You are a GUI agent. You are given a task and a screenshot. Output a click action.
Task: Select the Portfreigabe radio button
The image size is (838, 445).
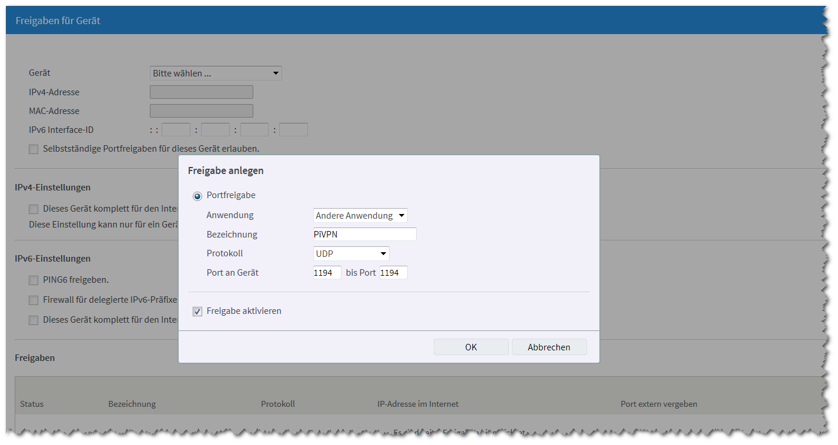pyautogui.click(x=197, y=196)
